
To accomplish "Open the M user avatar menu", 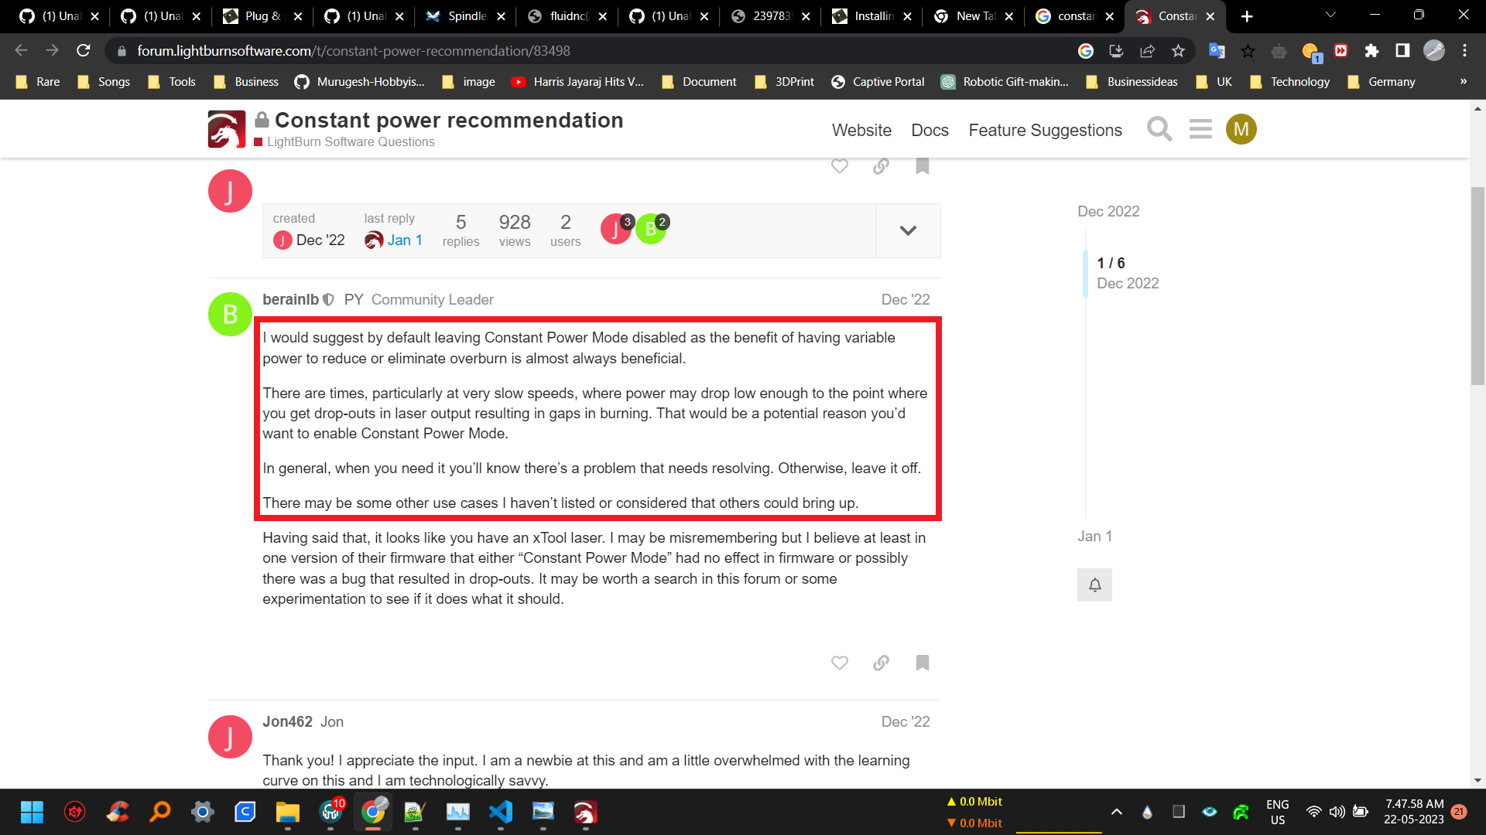I will 1241,129.
